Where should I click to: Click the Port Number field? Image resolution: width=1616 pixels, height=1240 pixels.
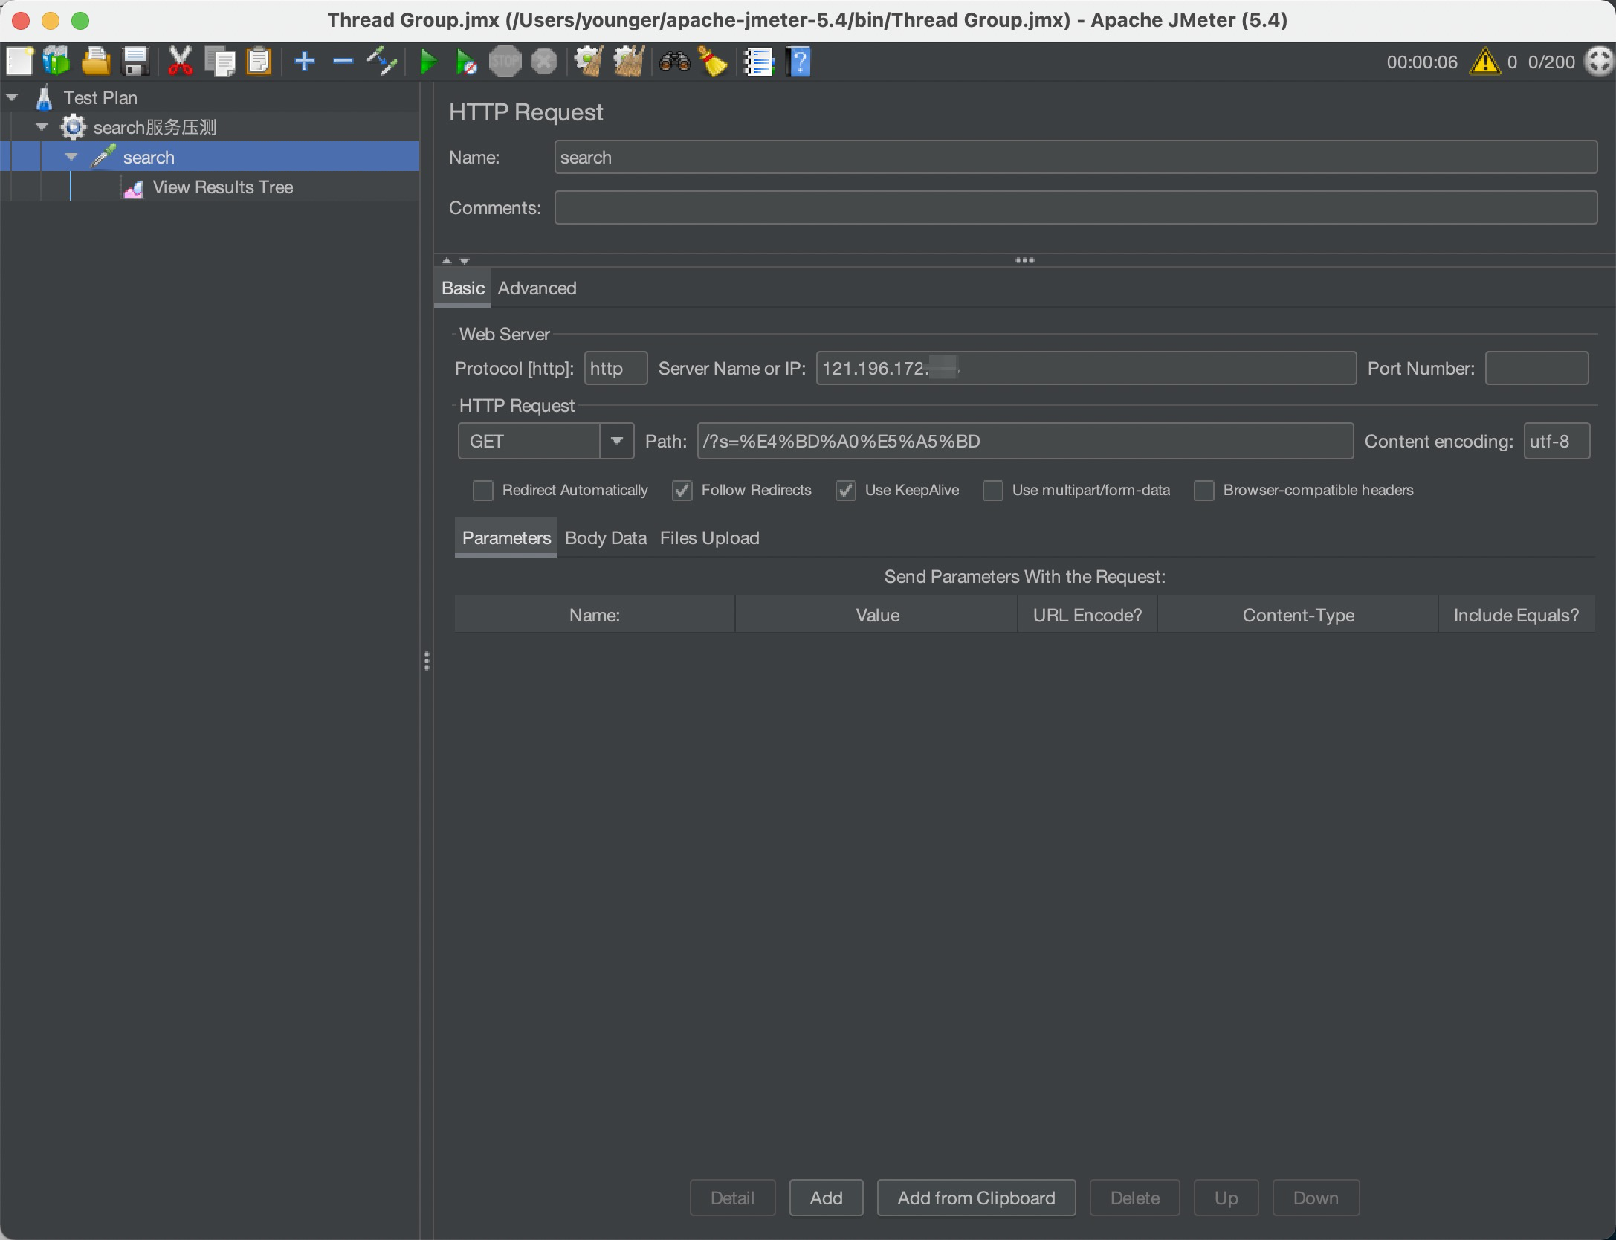[x=1536, y=369]
